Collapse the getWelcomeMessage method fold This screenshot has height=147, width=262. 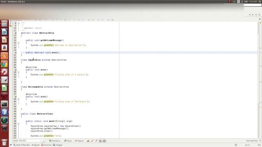18,43
